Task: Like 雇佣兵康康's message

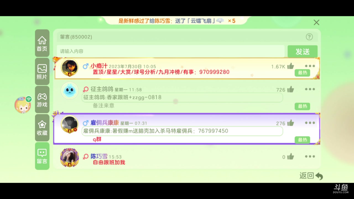Action: tap(290, 123)
